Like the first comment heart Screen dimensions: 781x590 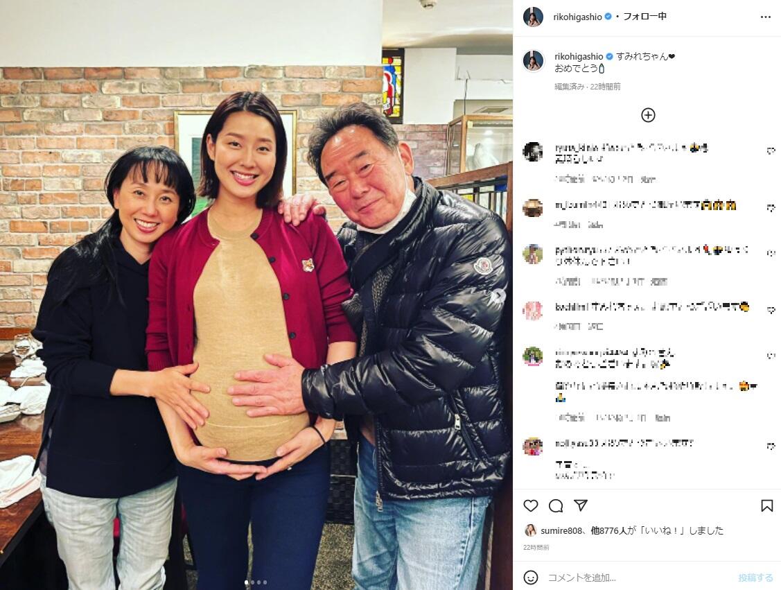click(x=771, y=151)
